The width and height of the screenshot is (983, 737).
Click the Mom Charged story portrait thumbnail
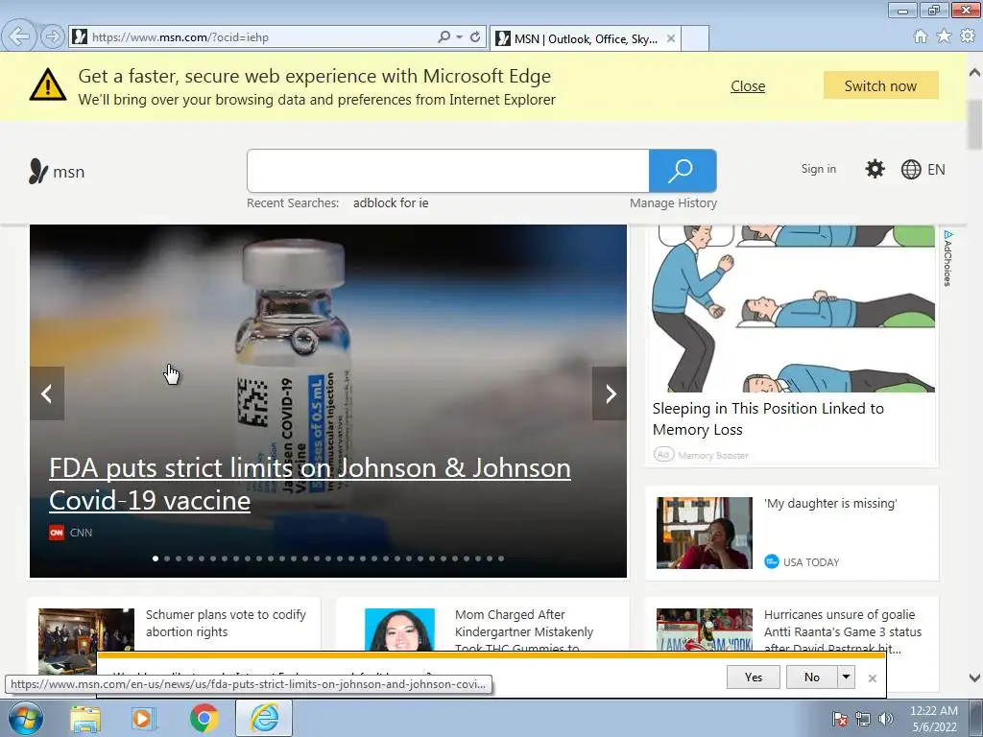coord(399,630)
